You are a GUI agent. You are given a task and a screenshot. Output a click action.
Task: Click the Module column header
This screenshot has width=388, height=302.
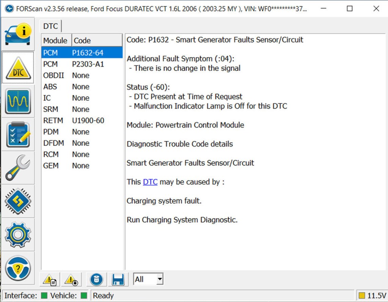pyautogui.click(x=55, y=41)
